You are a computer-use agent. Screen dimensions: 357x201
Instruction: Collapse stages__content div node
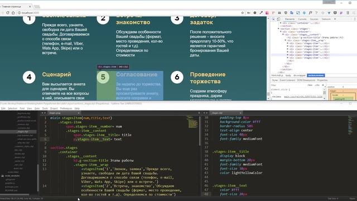(283, 35)
